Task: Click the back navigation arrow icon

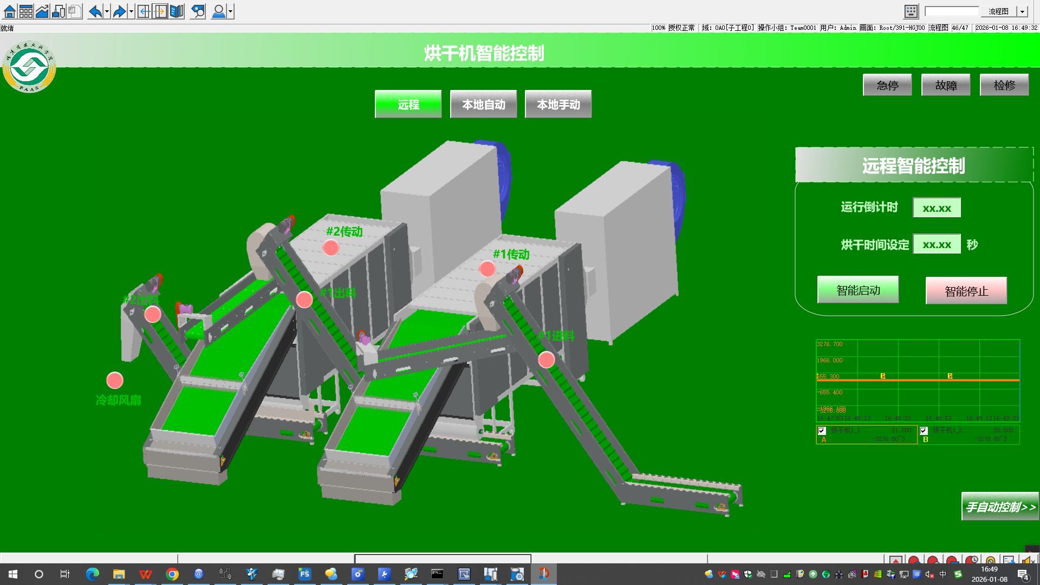Action: pyautogui.click(x=95, y=11)
